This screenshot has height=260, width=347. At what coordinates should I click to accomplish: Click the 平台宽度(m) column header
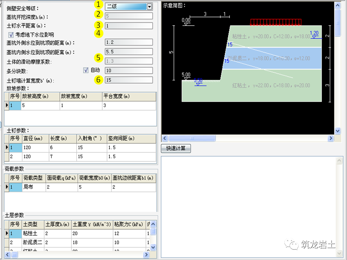(x=129, y=97)
